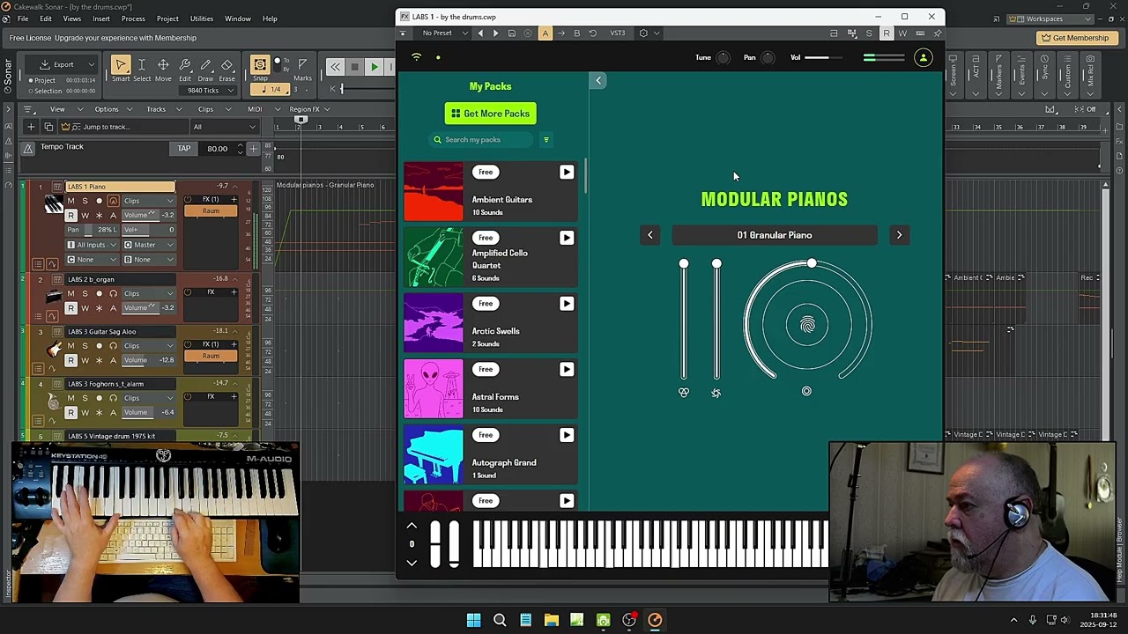Arm record on LABS 2 b_organ track
The width and height of the screenshot is (1128, 634).
pos(99,293)
